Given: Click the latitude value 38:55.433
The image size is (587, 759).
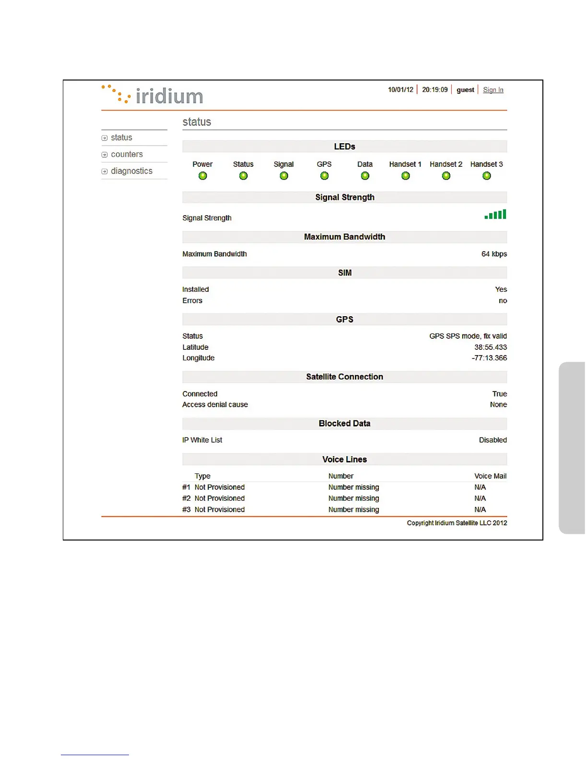Looking at the screenshot, I should point(491,347).
